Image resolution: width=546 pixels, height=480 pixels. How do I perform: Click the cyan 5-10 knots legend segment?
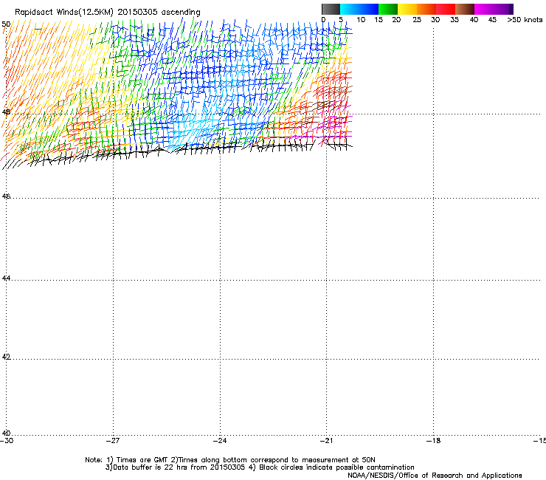tap(350, 9)
